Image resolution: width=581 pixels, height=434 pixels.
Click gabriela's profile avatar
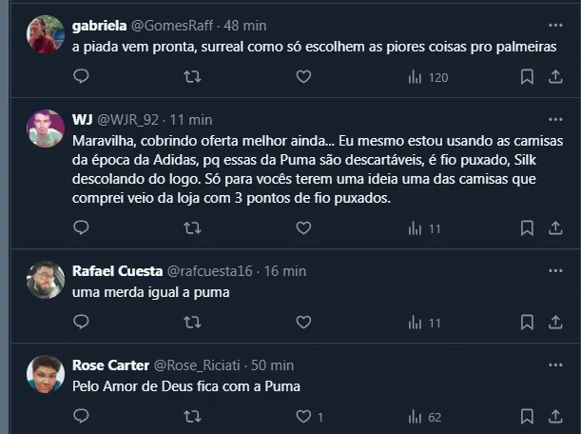[x=46, y=33]
